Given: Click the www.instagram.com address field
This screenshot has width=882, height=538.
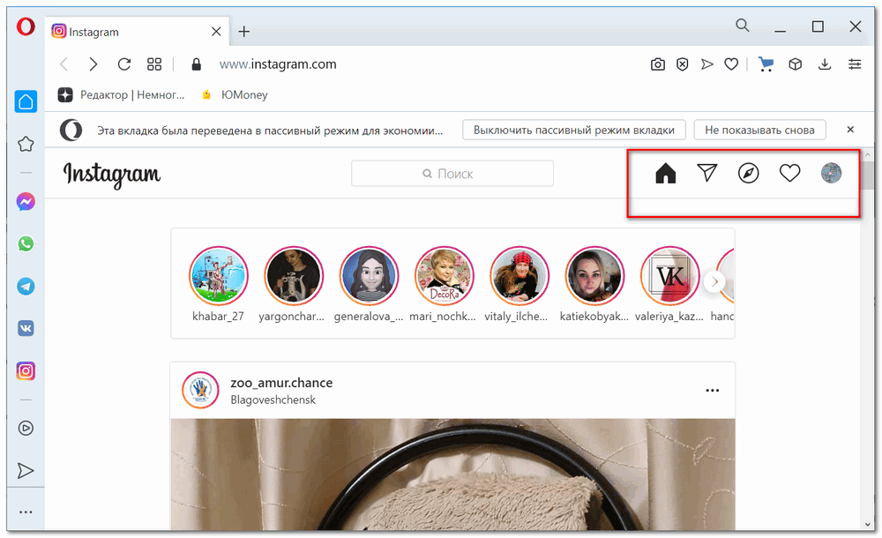Looking at the screenshot, I should 278,64.
